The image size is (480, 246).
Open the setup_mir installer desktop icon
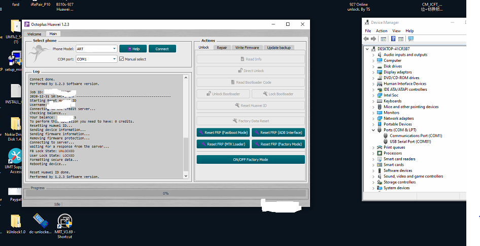15,59
